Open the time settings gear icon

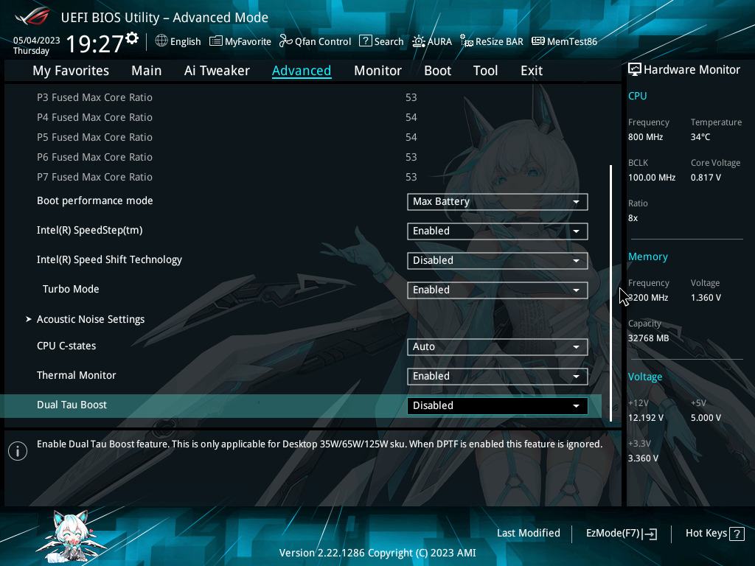[132, 38]
